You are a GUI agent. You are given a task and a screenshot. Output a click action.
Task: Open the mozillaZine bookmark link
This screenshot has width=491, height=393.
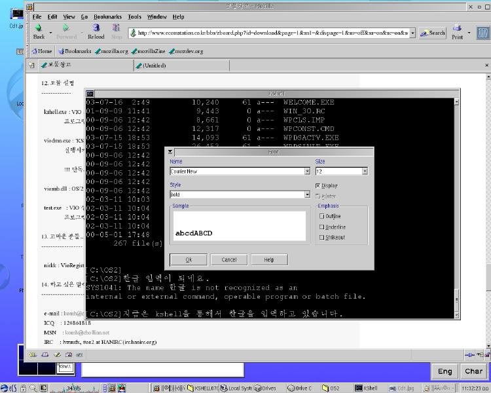click(x=149, y=51)
